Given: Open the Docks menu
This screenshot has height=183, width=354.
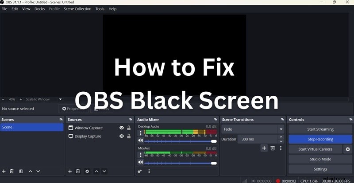Looking at the screenshot, I should pyautogui.click(x=39, y=9).
